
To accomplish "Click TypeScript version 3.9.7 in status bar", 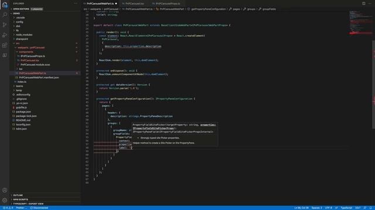I will click(358, 208).
